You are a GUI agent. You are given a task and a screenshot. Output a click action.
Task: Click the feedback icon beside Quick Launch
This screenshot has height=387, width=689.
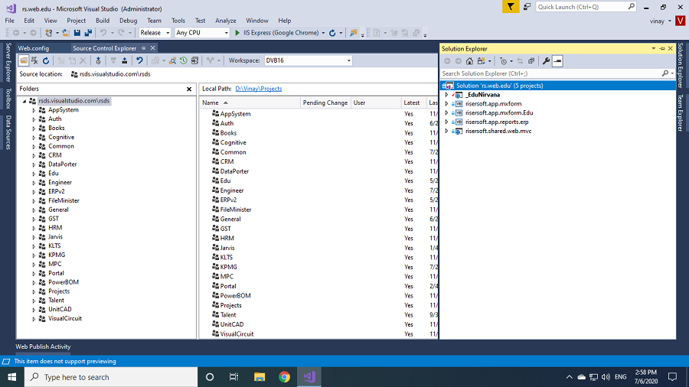[527, 7]
